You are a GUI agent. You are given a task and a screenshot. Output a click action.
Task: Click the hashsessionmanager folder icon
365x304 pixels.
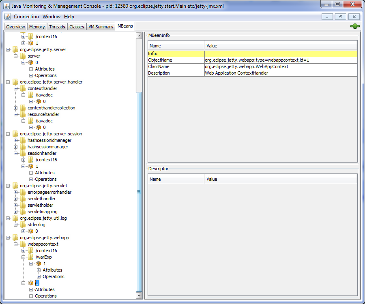click(x=23, y=147)
